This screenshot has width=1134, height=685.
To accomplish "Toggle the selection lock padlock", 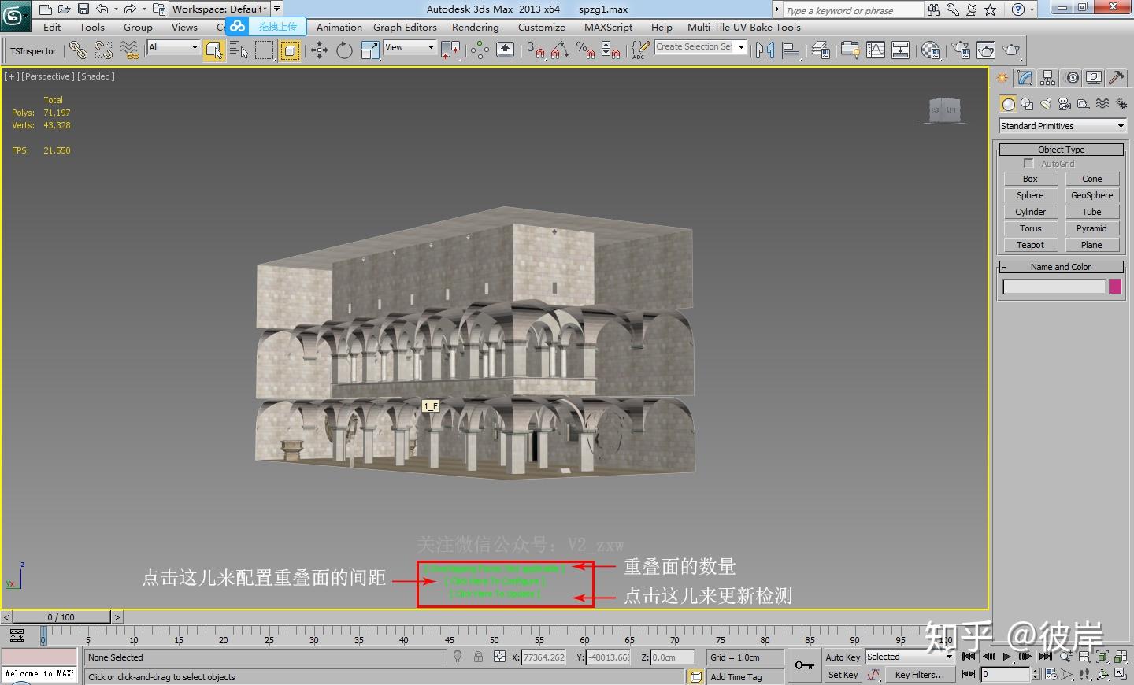I will click(x=478, y=657).
